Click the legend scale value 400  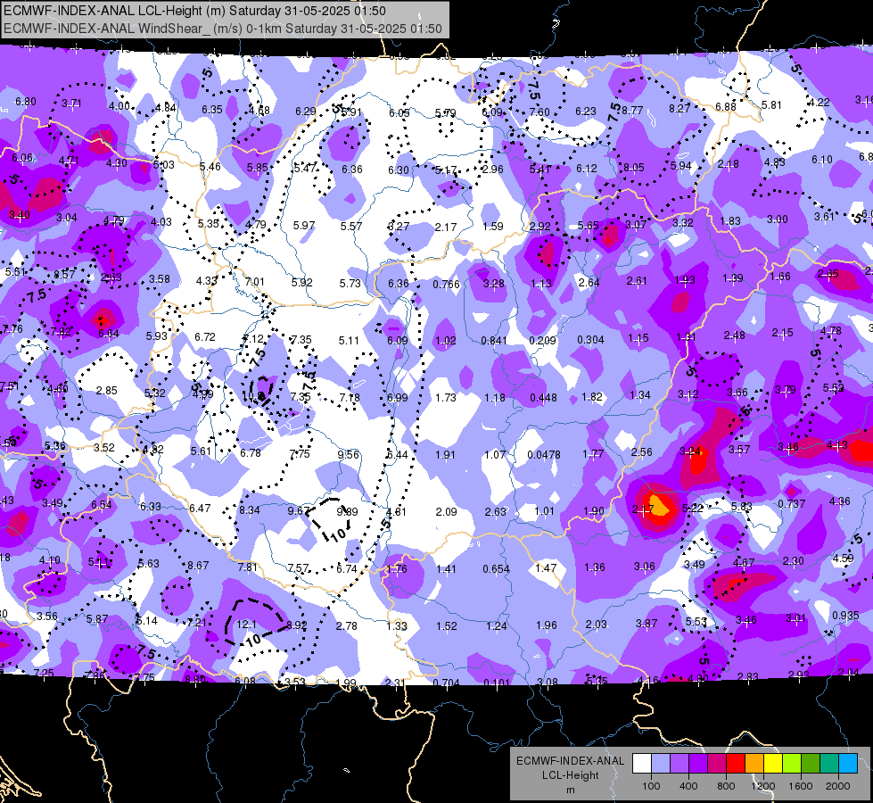click(688, 786)
